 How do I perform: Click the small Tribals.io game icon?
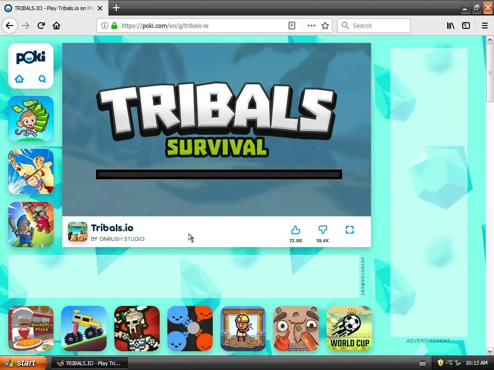[x=78, y=232]
